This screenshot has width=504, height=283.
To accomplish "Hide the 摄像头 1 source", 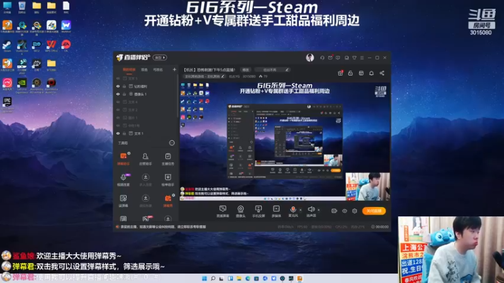I will (x=118, y=94).
